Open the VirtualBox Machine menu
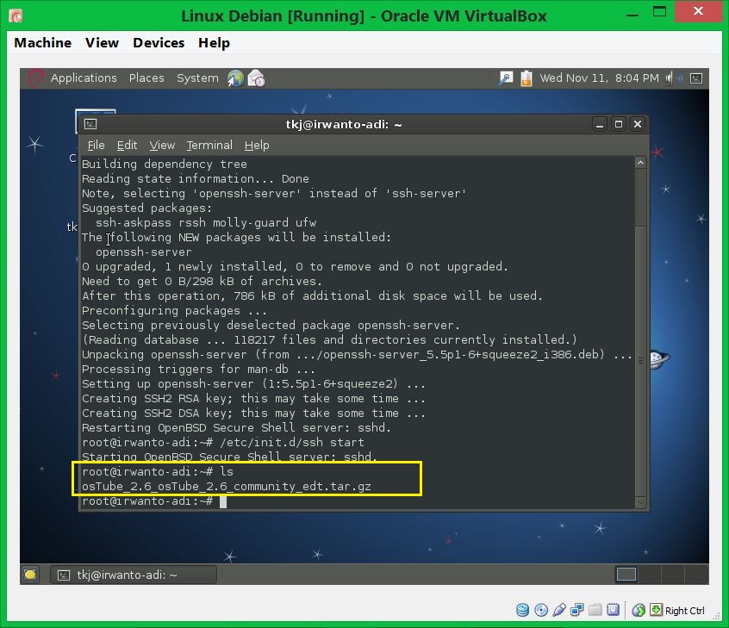 pos(43,43)
